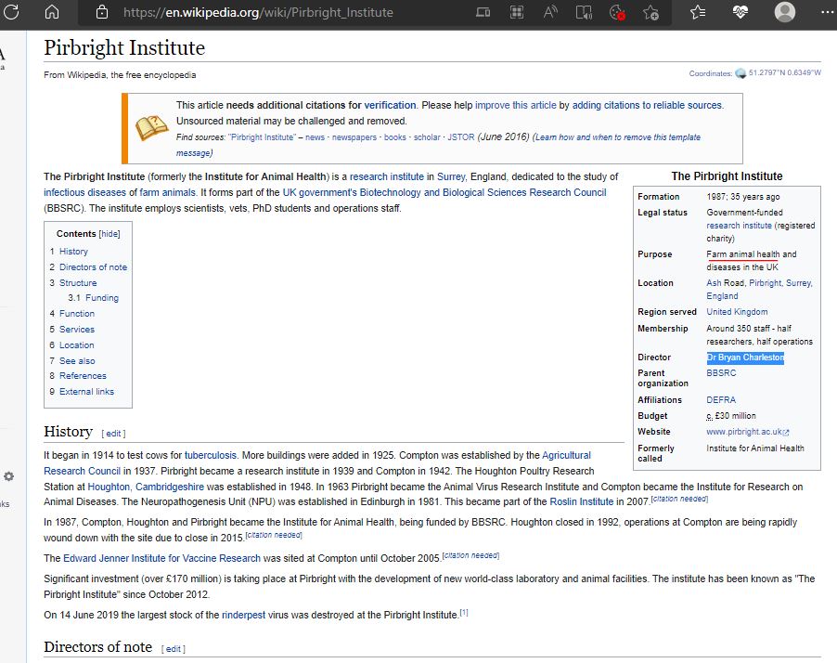Click the 'c.' abbreviation before £30 million
837x663 pixels.
710,416
